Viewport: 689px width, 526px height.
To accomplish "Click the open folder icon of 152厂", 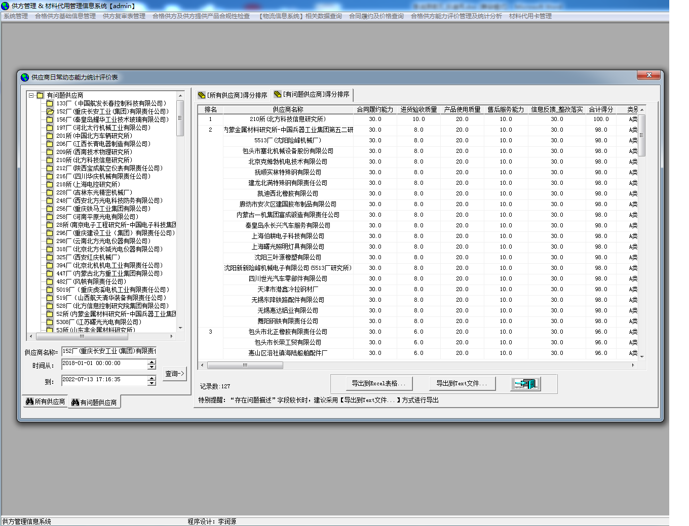I will pos(50,111).
